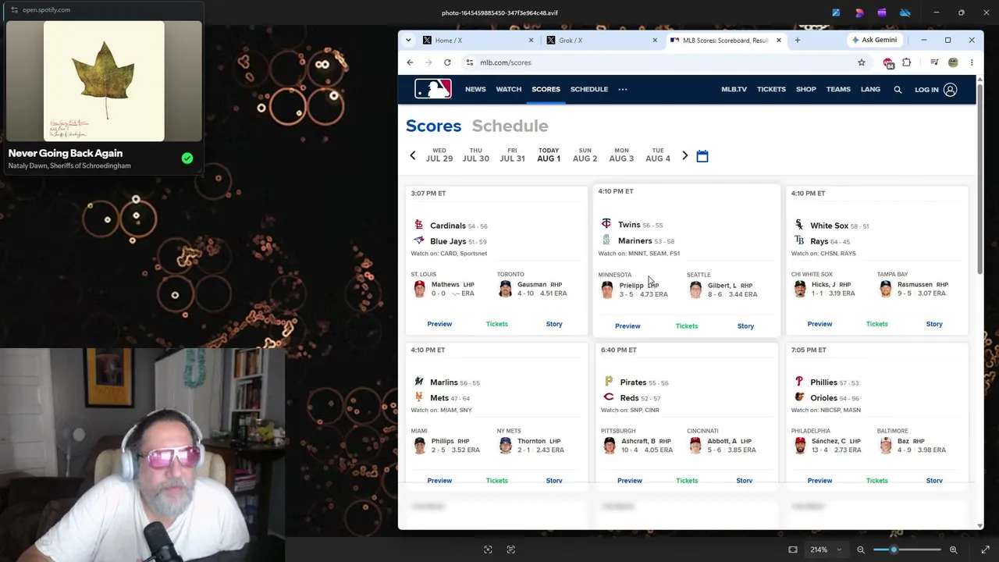The image size is (999, 562).
Task: Open Preview for Cardinals vs Blue Jays
Action: click(439, 324)
